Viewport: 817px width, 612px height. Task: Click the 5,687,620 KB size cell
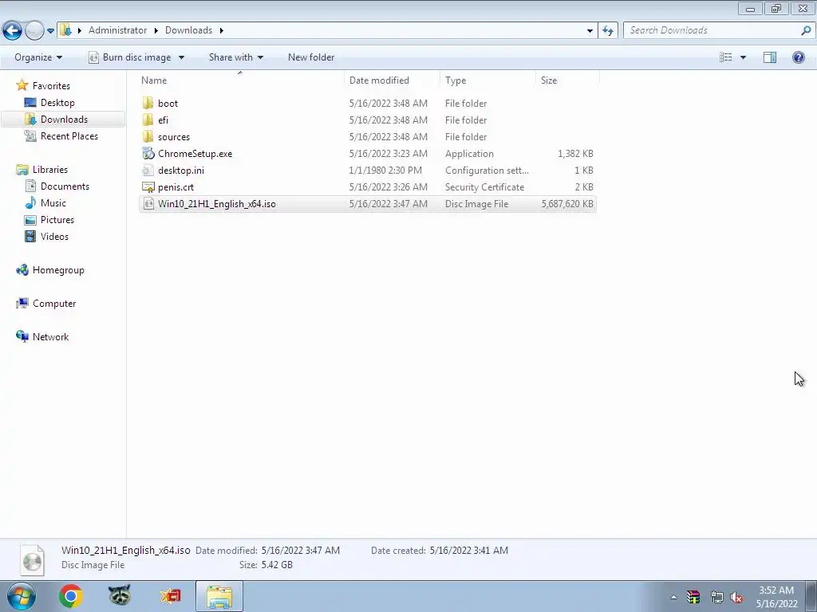[567, 203]
